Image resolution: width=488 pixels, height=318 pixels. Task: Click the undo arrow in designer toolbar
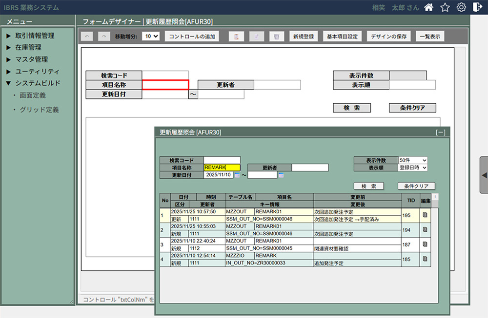click(x=87, y=37)
